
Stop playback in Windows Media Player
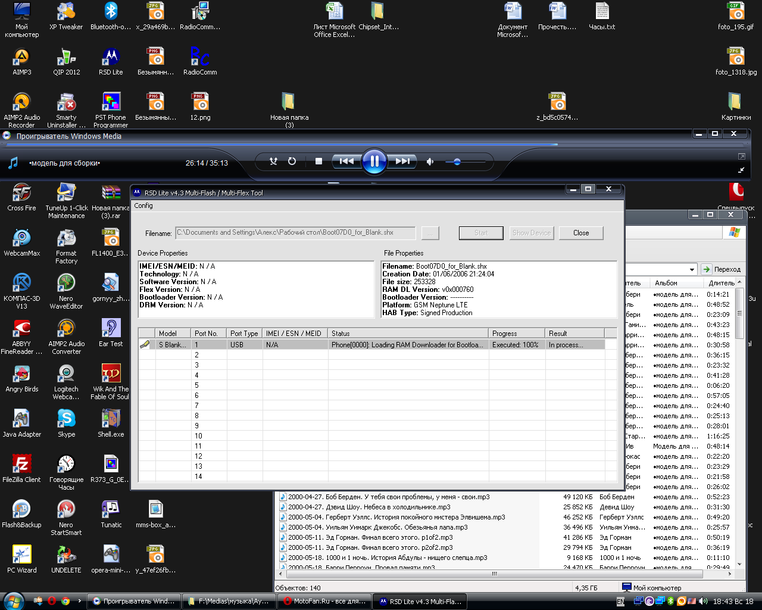coord(318,161)
